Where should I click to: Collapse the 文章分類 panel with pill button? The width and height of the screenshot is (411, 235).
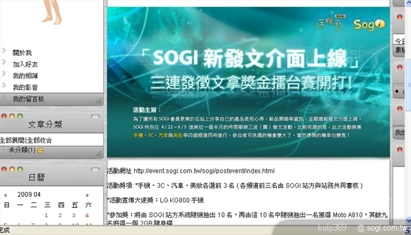point(95,117)
